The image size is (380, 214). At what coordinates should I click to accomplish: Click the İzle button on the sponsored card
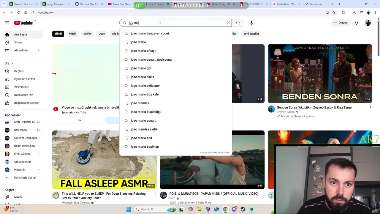(x=79, y=120)
